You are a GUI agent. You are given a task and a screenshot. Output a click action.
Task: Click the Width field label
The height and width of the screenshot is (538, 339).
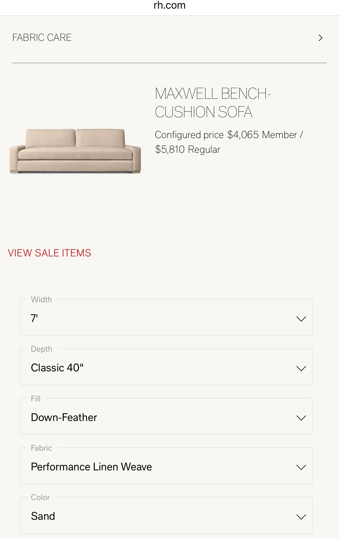[41, 299]
